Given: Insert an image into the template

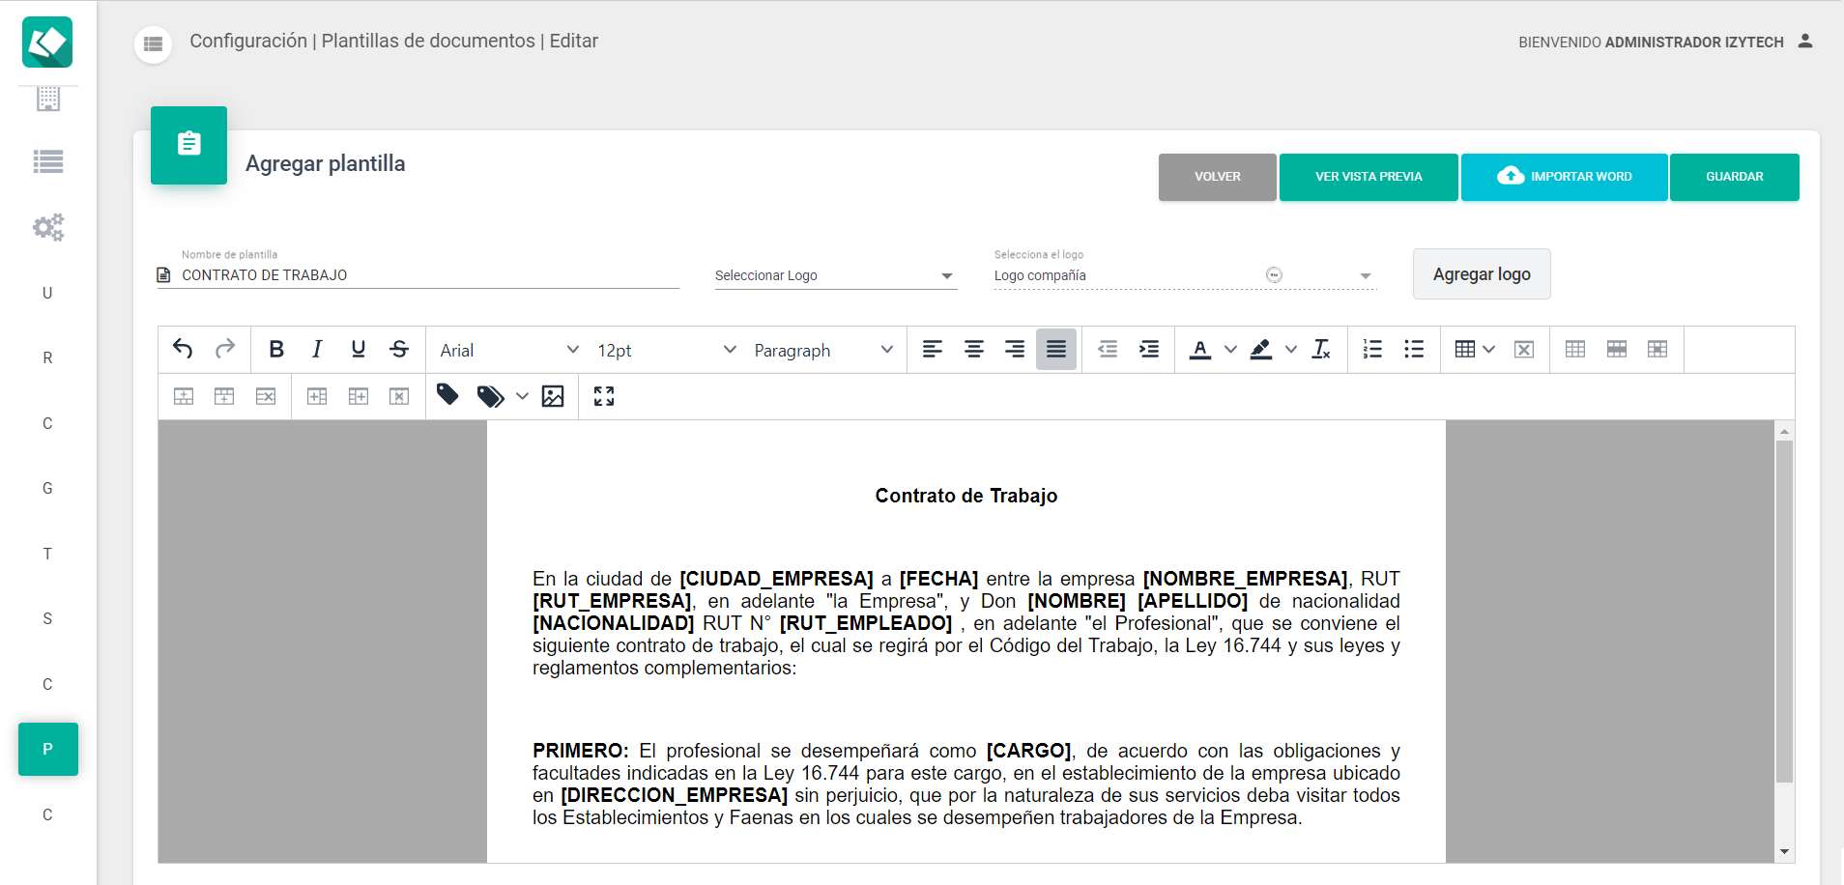Looking at the screenshot, I should coord(552,396).
